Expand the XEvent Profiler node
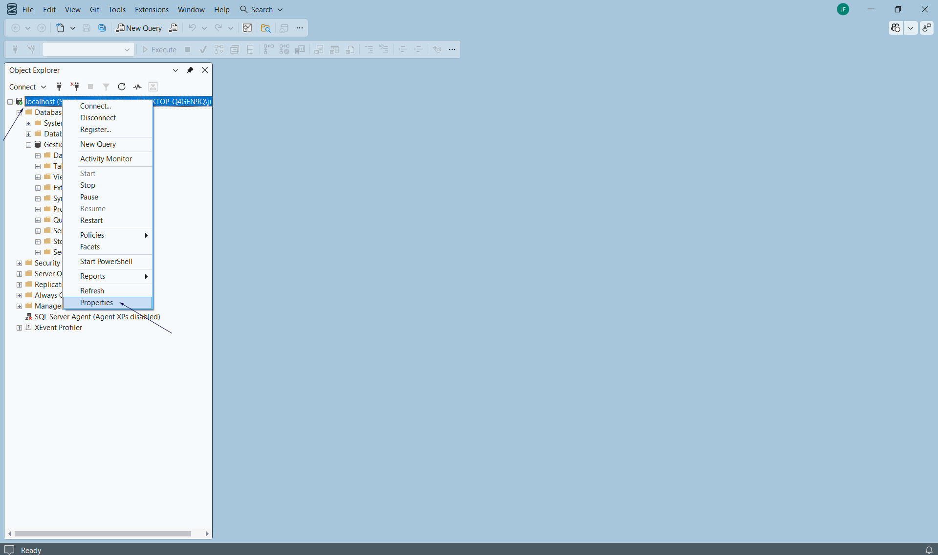The image size is (938, 555). pos(20,328)
